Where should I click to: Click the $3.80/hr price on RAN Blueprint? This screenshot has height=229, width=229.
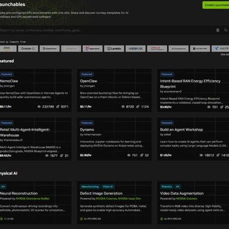click(166, 107)
